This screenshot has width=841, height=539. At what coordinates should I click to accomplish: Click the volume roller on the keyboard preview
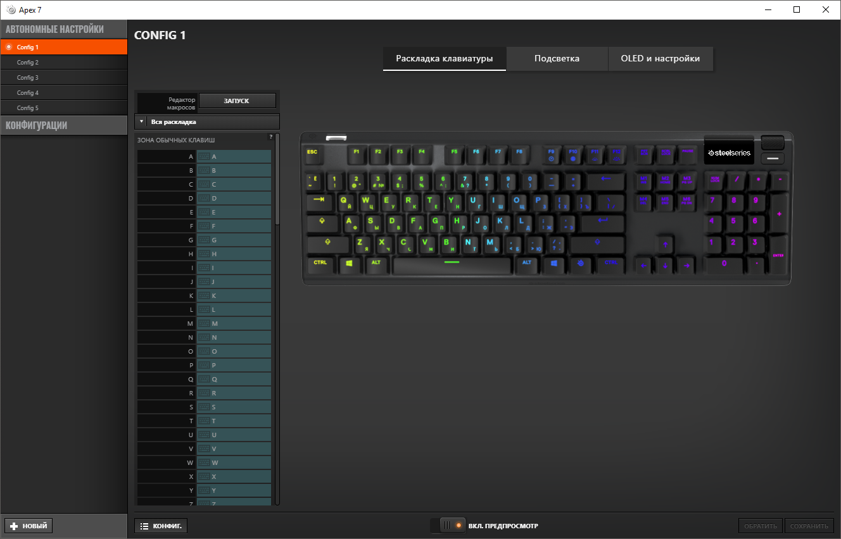[x=773, y=144]
